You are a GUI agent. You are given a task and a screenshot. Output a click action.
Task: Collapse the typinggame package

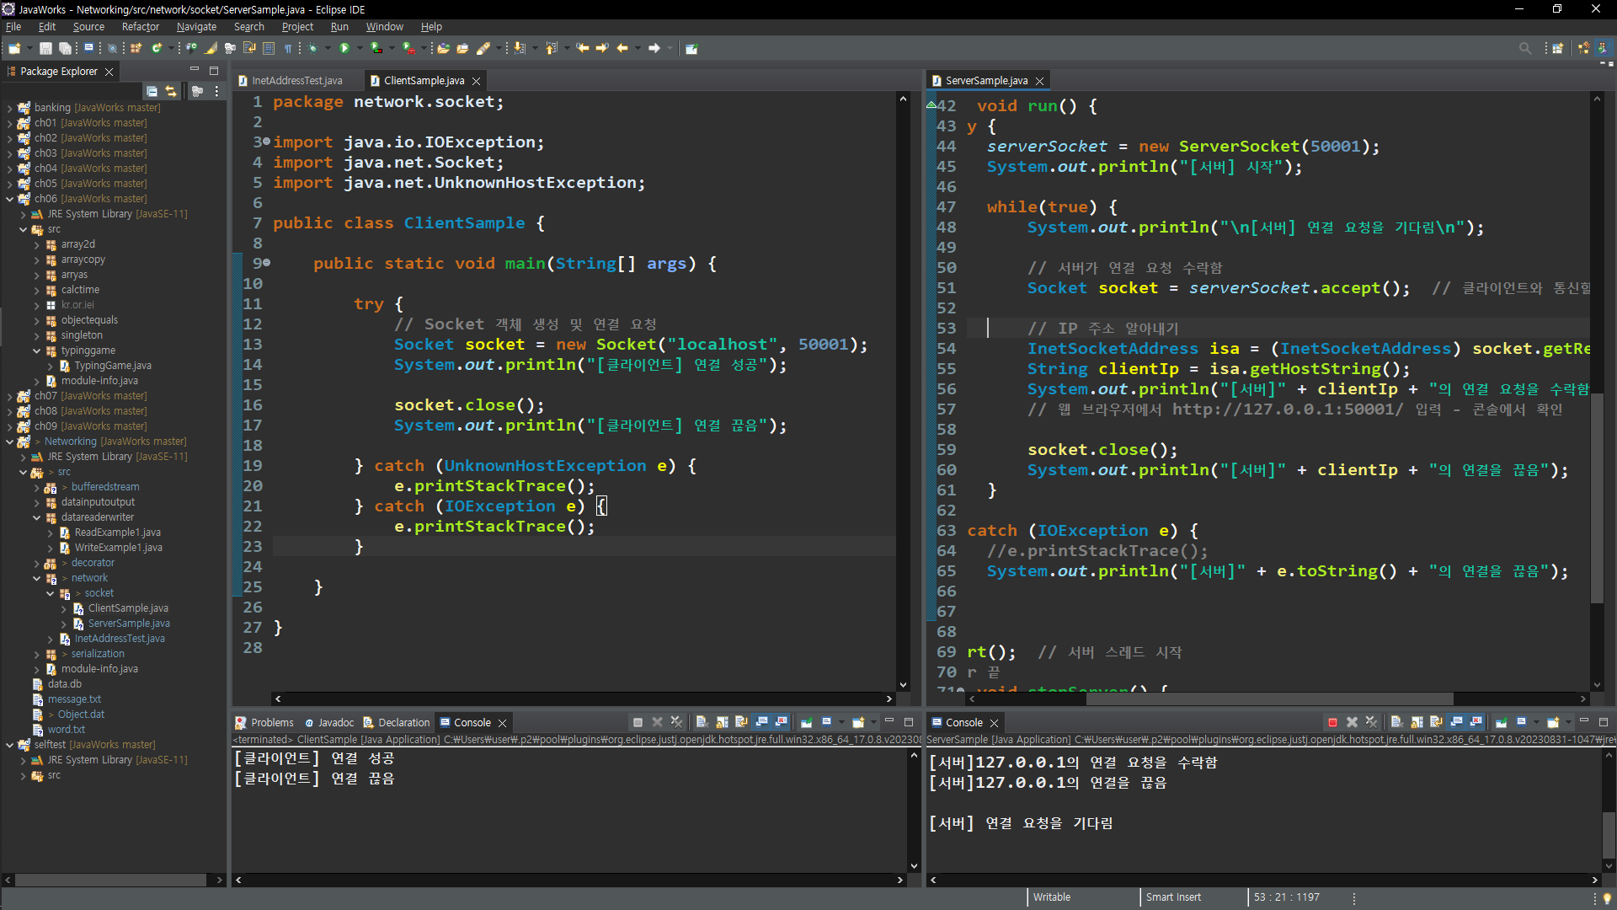pos(37,351)
